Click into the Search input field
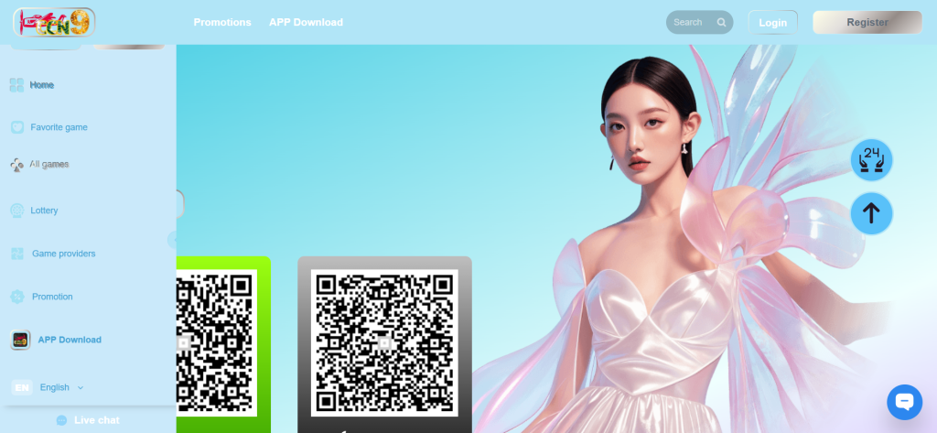 pos(690,23)
